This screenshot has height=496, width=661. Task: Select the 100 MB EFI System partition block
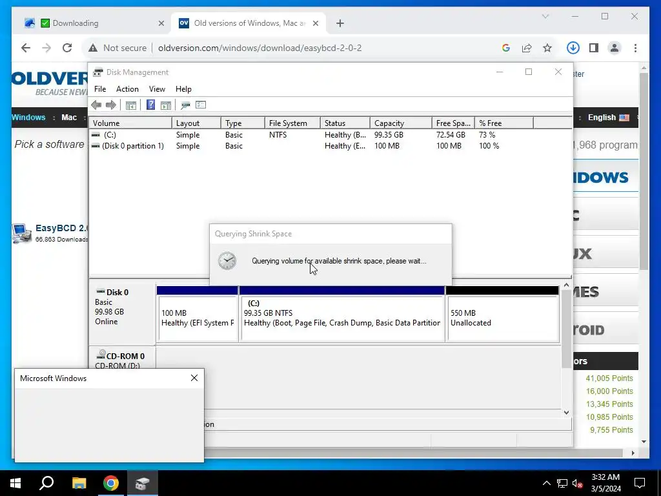(x=198, y=314)
